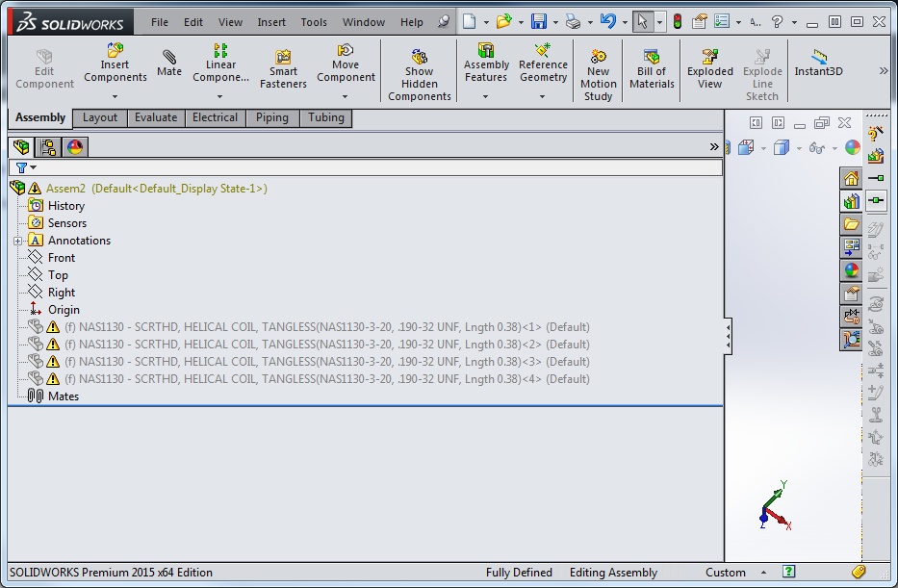Screen dimensions: 898x588
Task: Click the Move Component icon
Action: (346, 50)
